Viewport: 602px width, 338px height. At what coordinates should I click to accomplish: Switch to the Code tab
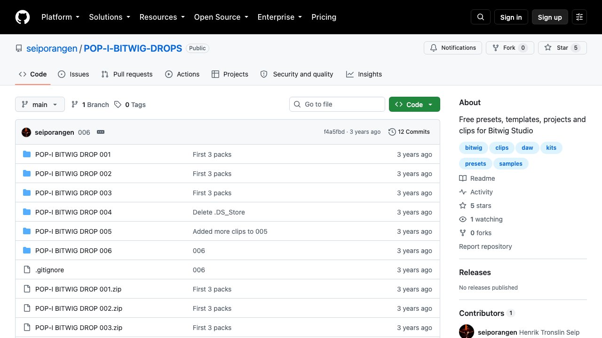point(33,74)
